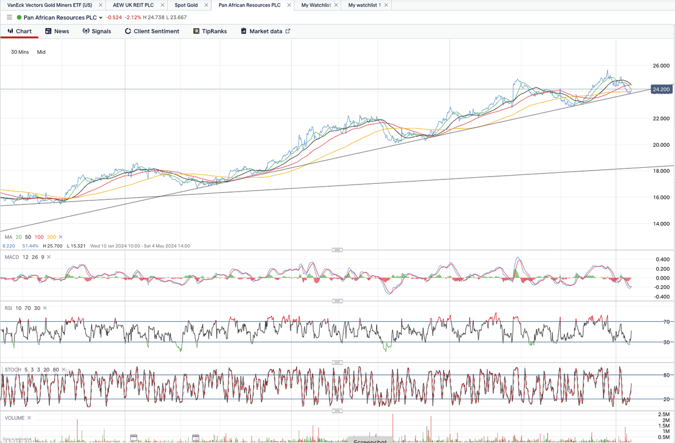Click the -2.12% change value
675x443 pixels.
[133, 18]
